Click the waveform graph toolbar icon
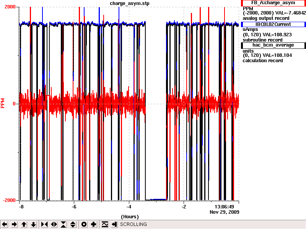This screenshot has width=306, height=229. tap(105, 224)
